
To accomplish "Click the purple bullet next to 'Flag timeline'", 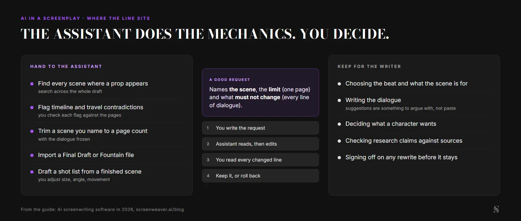I will pos(32,108).
